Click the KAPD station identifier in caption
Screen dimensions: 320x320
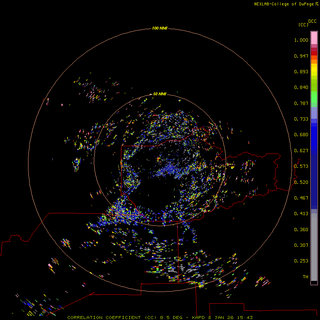(198, 318)
